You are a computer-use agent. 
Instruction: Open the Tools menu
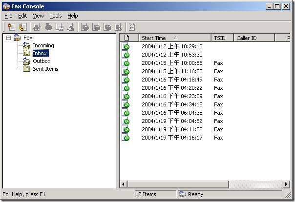point(56,16)
